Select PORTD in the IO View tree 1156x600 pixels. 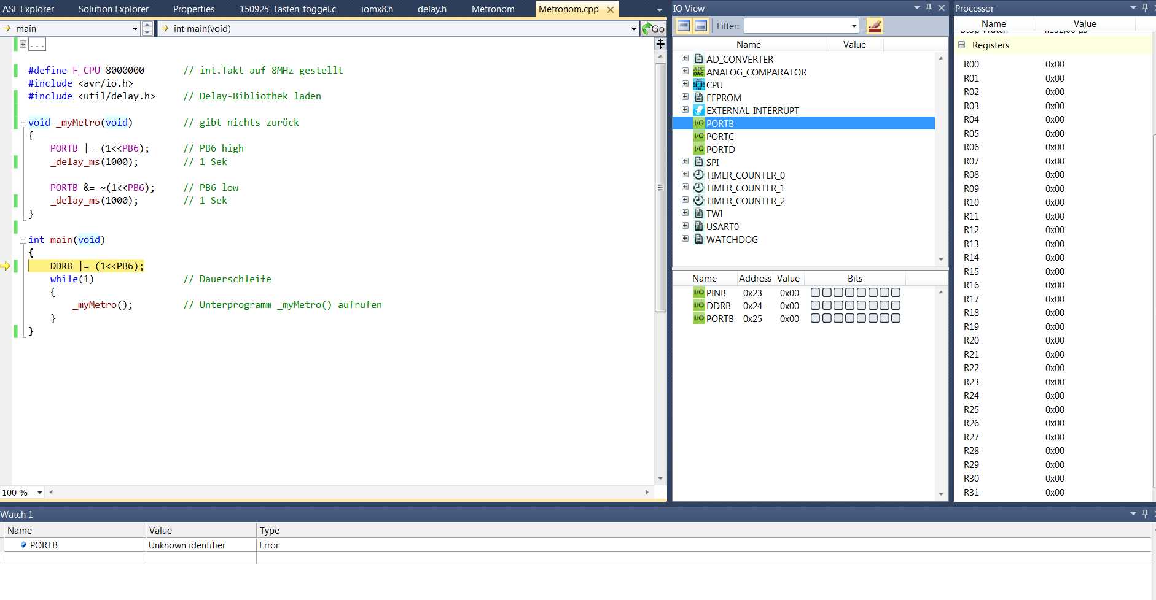pyautogui.click(x=720, y=149)
